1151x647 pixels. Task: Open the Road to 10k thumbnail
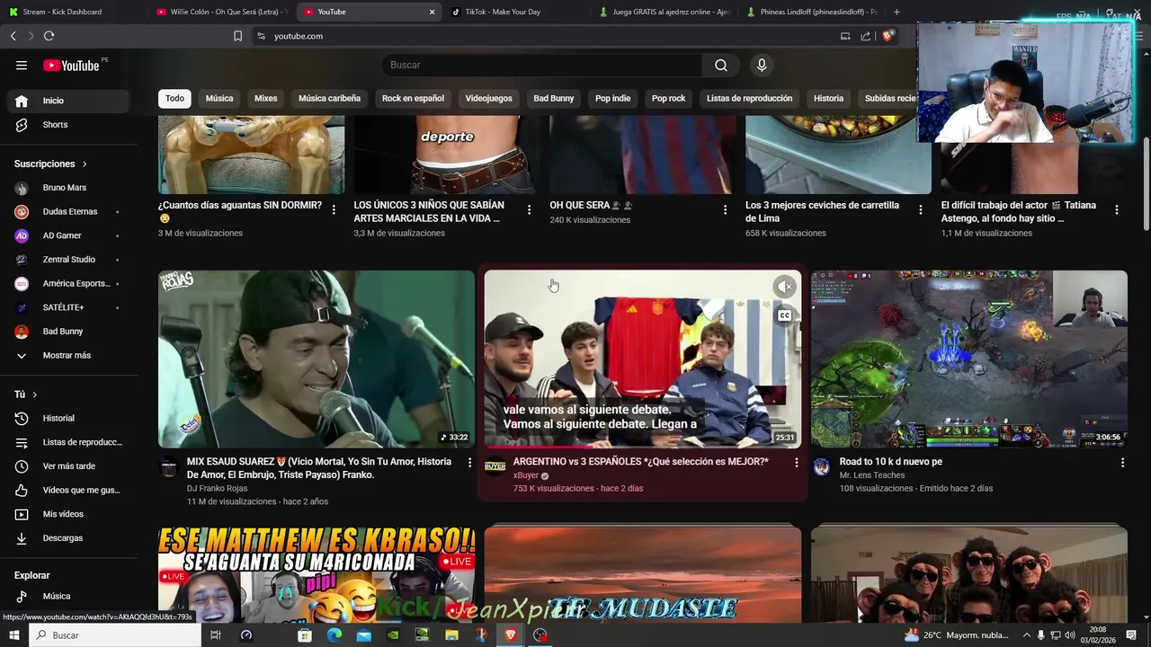969,359
